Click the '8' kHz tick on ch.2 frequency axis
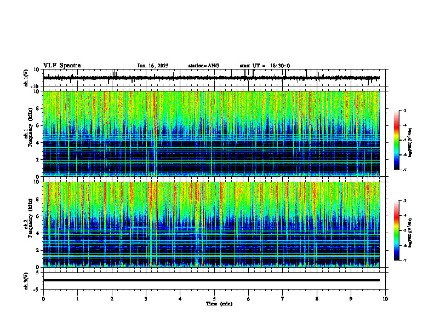 [38, 199]
